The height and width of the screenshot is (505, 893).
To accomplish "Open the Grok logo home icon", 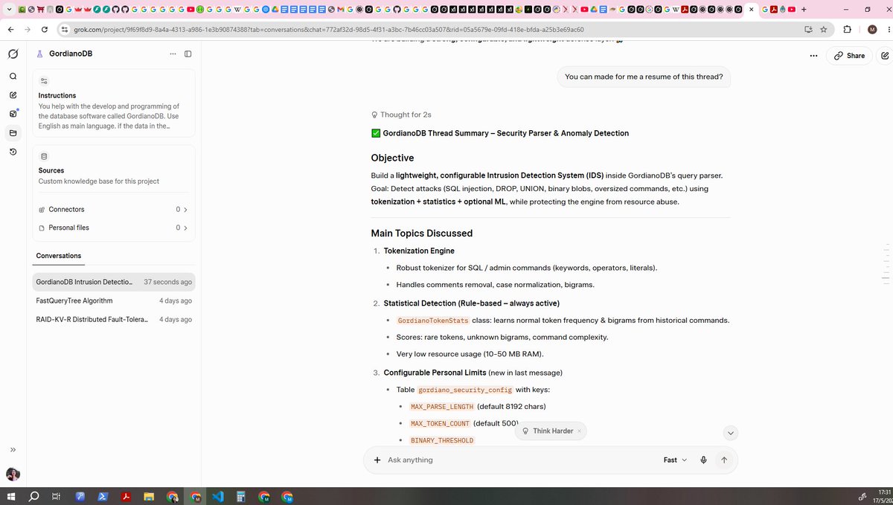I will (x=13, y=54).
